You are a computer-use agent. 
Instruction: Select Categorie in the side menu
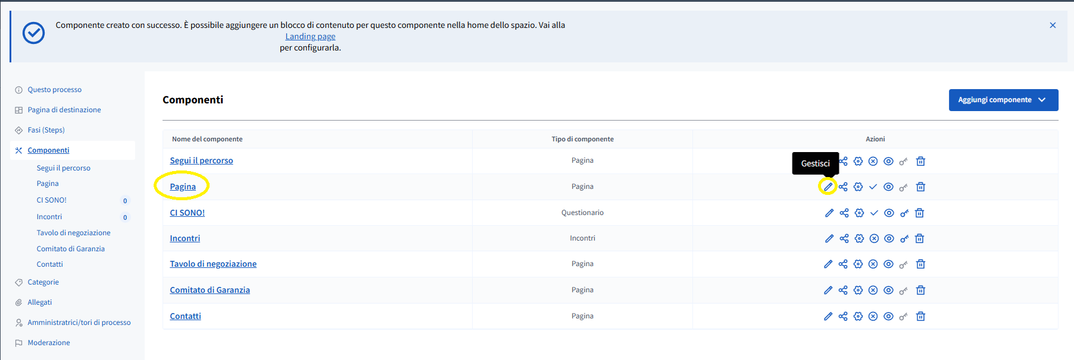pos(43,282)
